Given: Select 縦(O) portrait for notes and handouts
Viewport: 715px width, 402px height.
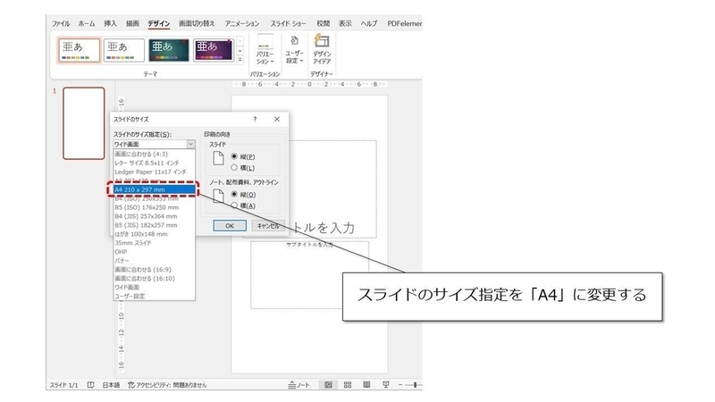Looking at the screenshot, I should (x=242, y=195).
